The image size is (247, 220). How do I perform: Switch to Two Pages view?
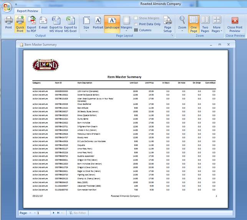(205, 24)
